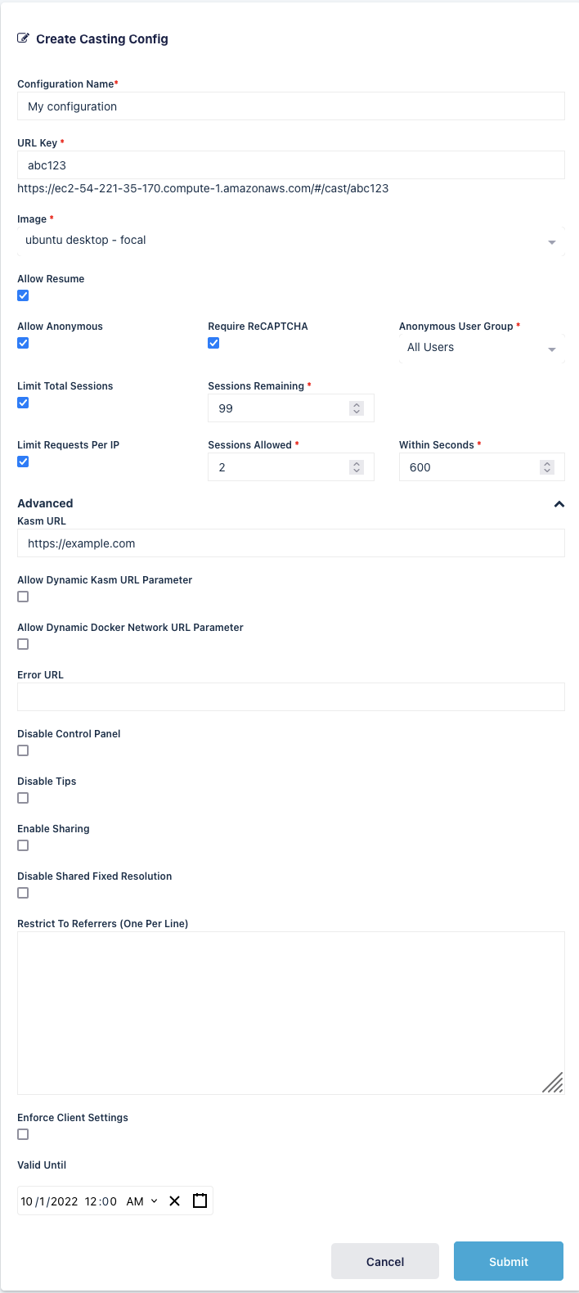Viewport: 579px width, 1293px height.
Task: Collapse the Advanced section chevron
Action: click(559, 504)
